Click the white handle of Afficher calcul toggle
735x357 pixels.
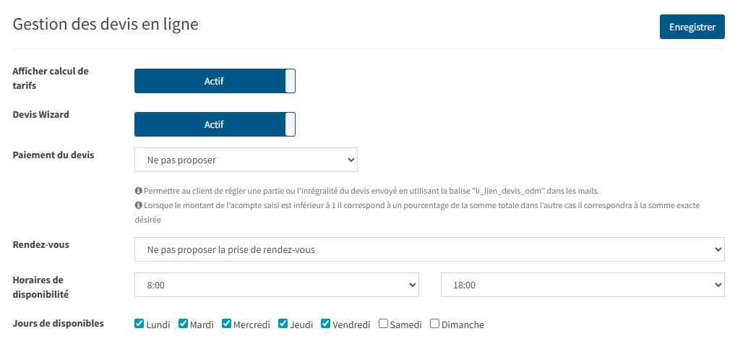pos(290,81)
